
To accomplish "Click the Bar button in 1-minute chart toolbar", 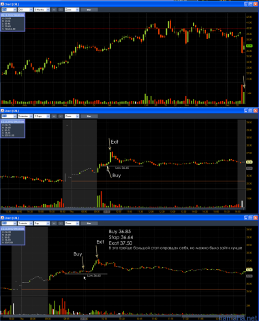I will click(89, 224).
